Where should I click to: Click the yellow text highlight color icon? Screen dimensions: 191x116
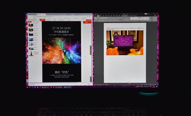110,19
